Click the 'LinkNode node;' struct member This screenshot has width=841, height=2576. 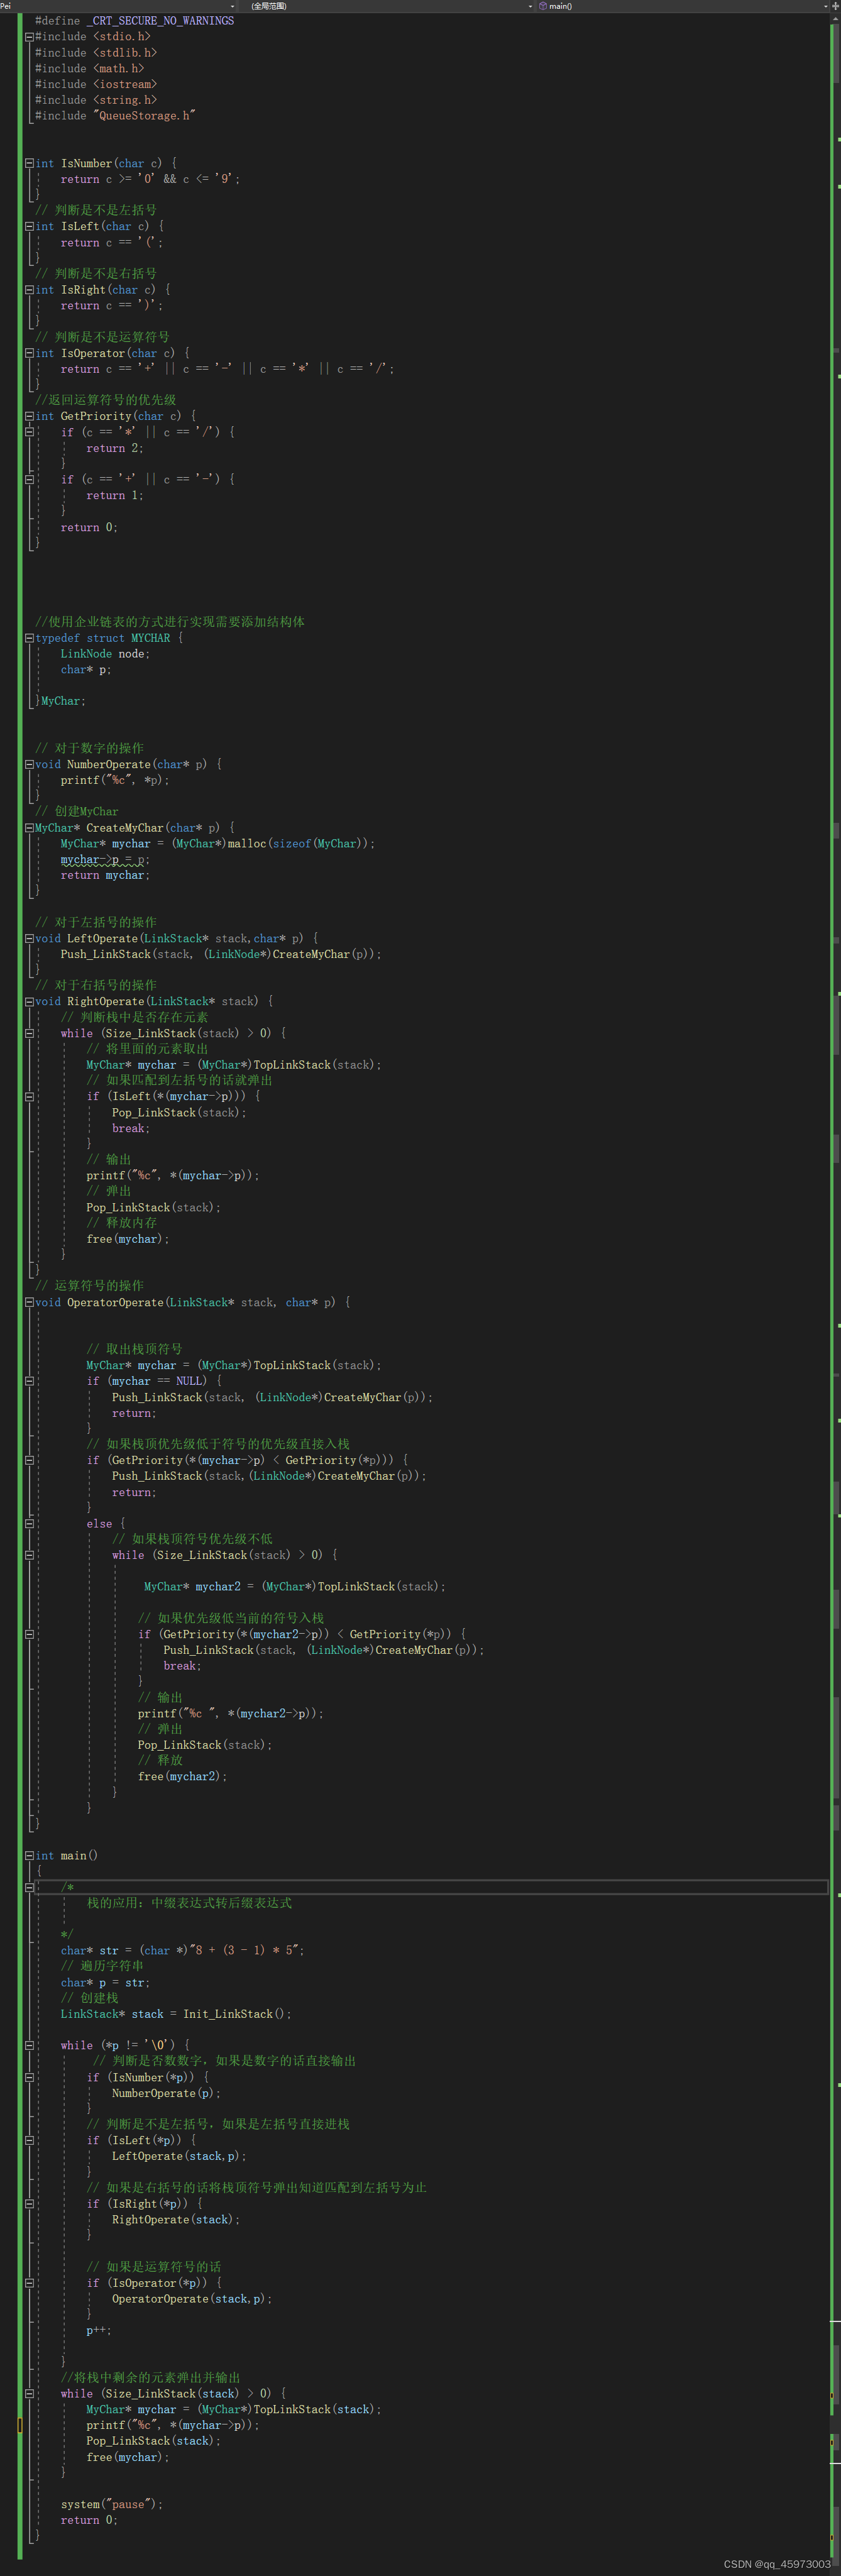(105, 654)
